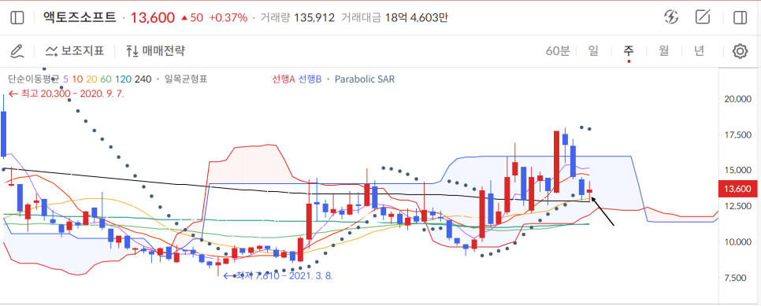Click the 단순이동평균 legend label
The image size is (761, 306).
33,79
